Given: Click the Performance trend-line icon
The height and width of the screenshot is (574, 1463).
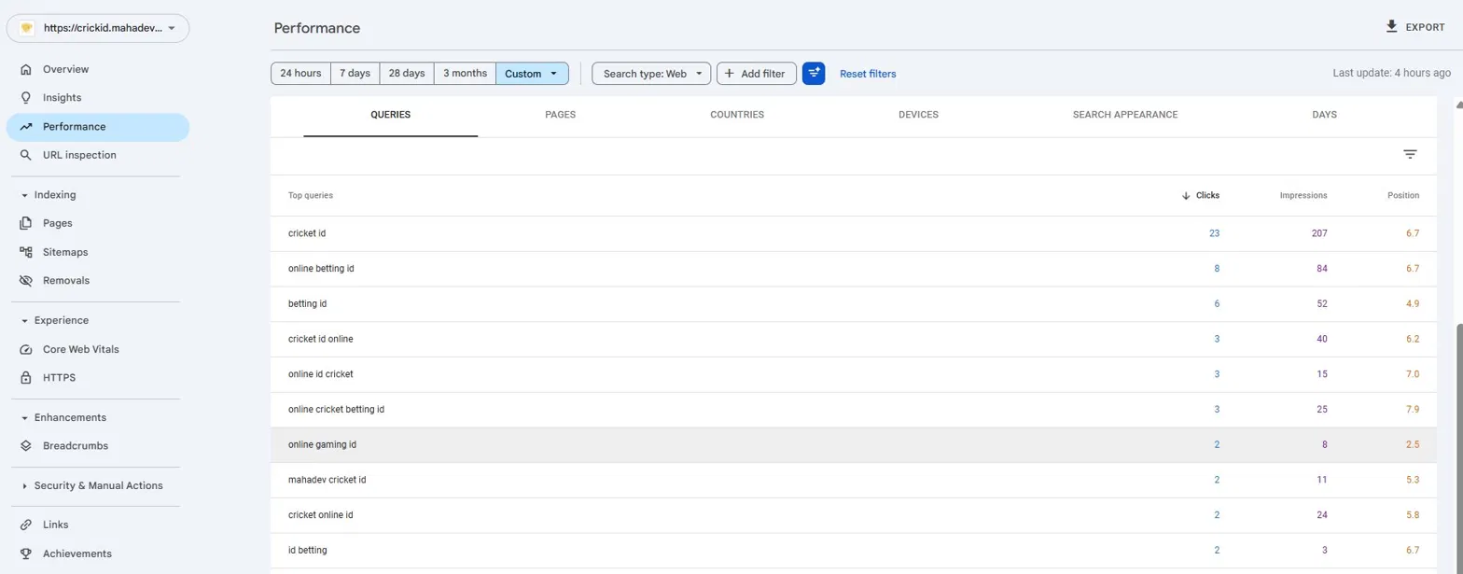Looking at the screenshot, I should [25, 127].
